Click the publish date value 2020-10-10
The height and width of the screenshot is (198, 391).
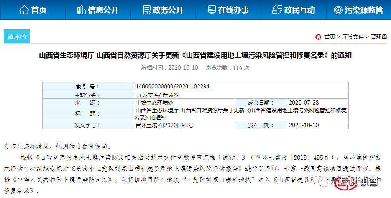tap(304, 125)
